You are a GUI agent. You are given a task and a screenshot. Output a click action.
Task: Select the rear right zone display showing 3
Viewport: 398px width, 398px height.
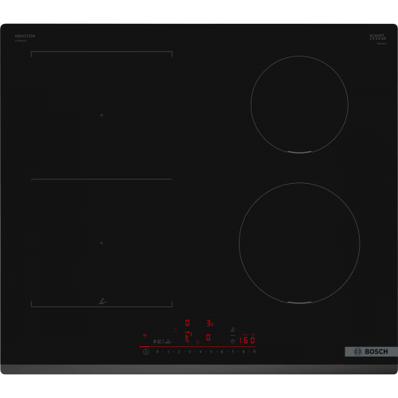tap(209, 323)
